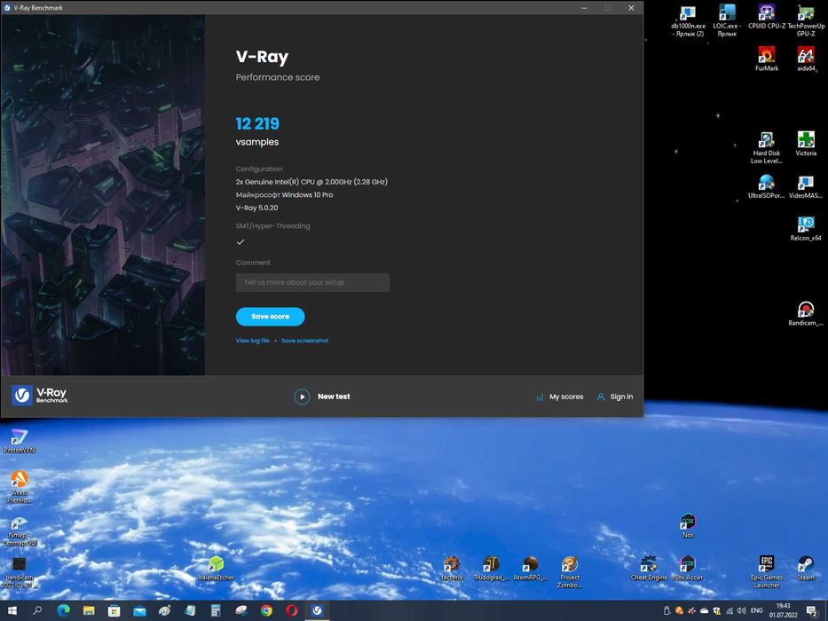
Task: Open the Epic Games Launcher shortcut
Action: pos(766,572)
